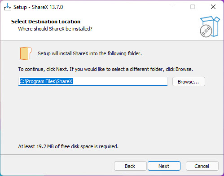Click the Setup installer icon in title bar

[8, 7]
